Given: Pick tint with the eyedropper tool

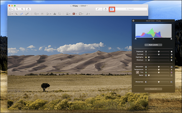Looking at the screenshot, I should pos(137,72).
